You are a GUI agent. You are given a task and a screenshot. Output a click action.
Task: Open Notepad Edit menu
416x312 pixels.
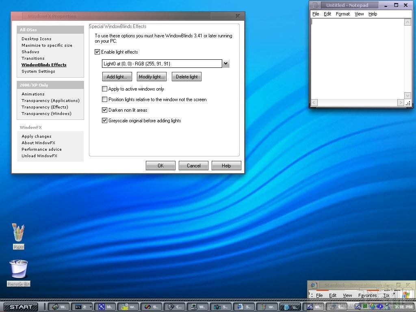coord(327,14)
